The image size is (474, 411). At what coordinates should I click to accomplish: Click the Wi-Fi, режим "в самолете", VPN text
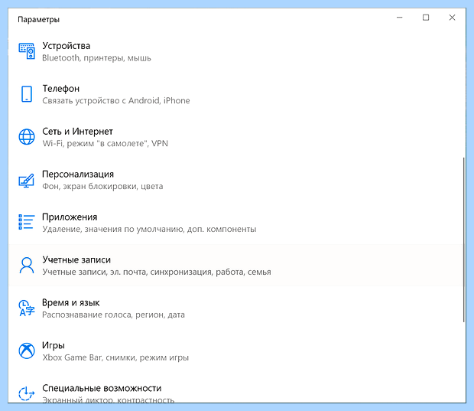pos(106,143)
